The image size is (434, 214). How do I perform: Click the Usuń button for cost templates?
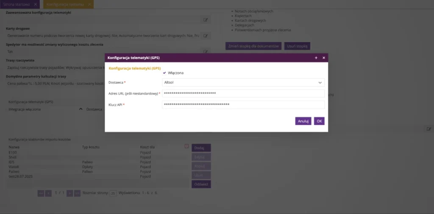[x=201, y=175]
